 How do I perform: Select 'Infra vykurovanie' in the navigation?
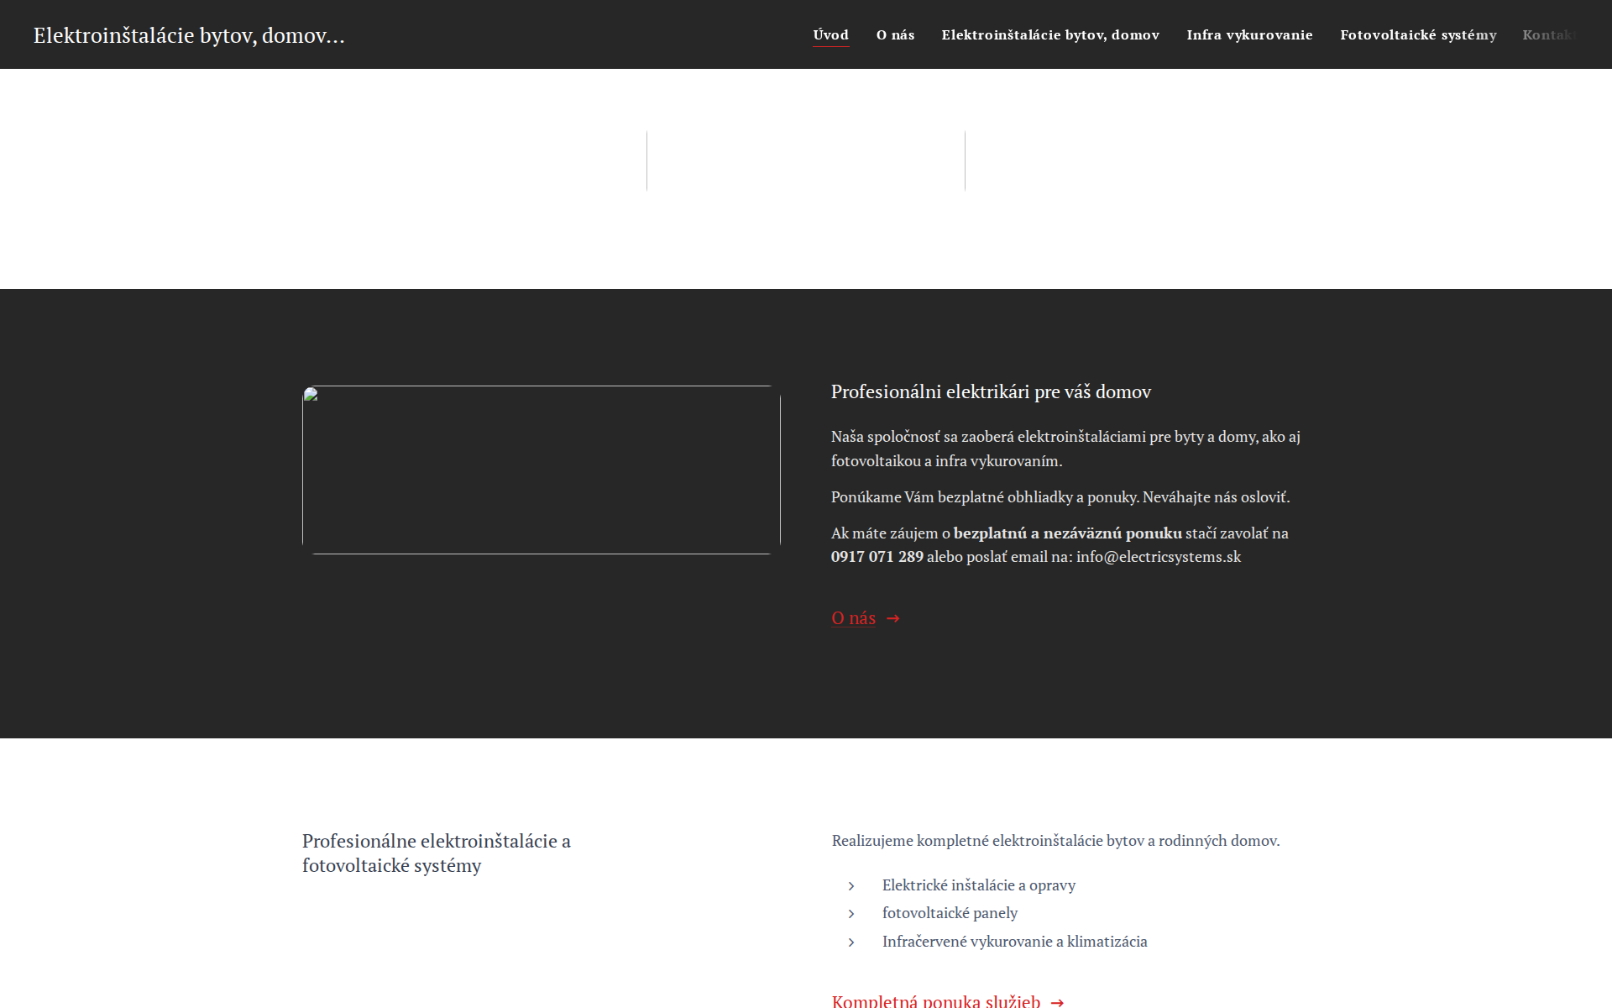point(1248,34)
